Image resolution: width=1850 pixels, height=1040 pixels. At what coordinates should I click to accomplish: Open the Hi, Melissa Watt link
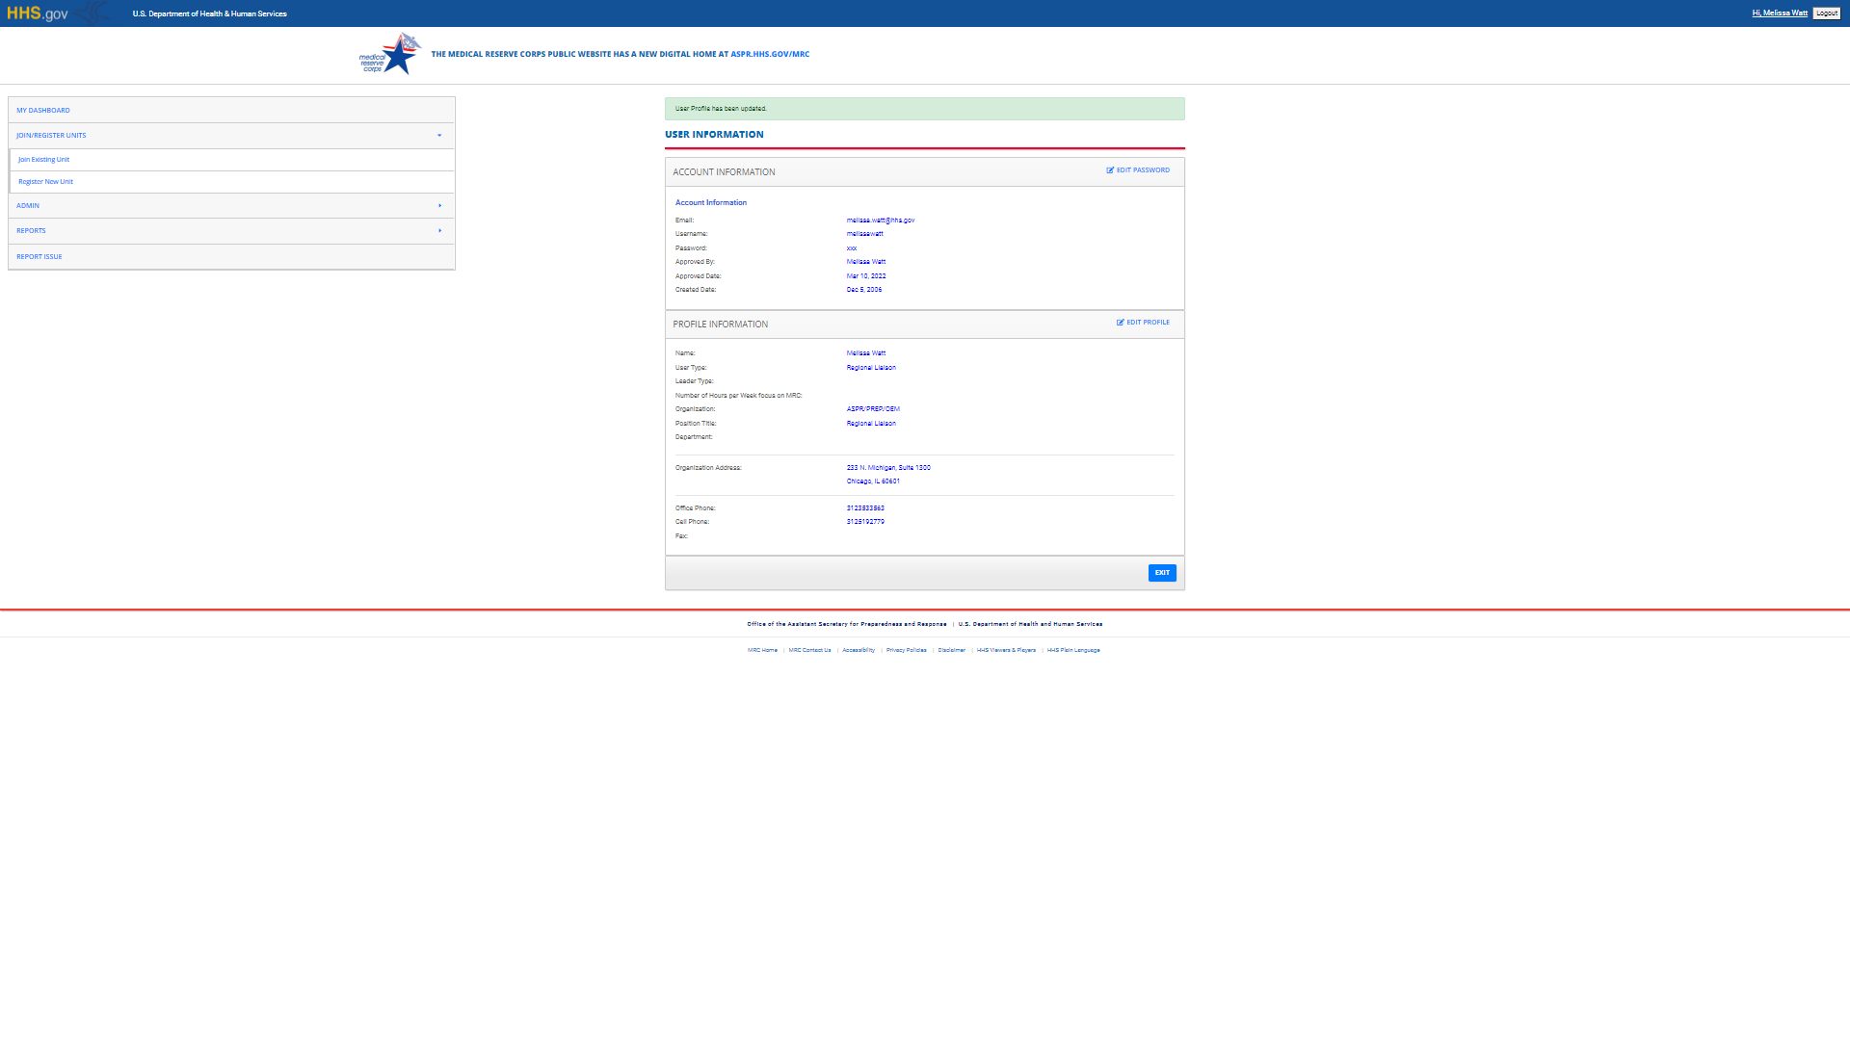coord(1779,13)
